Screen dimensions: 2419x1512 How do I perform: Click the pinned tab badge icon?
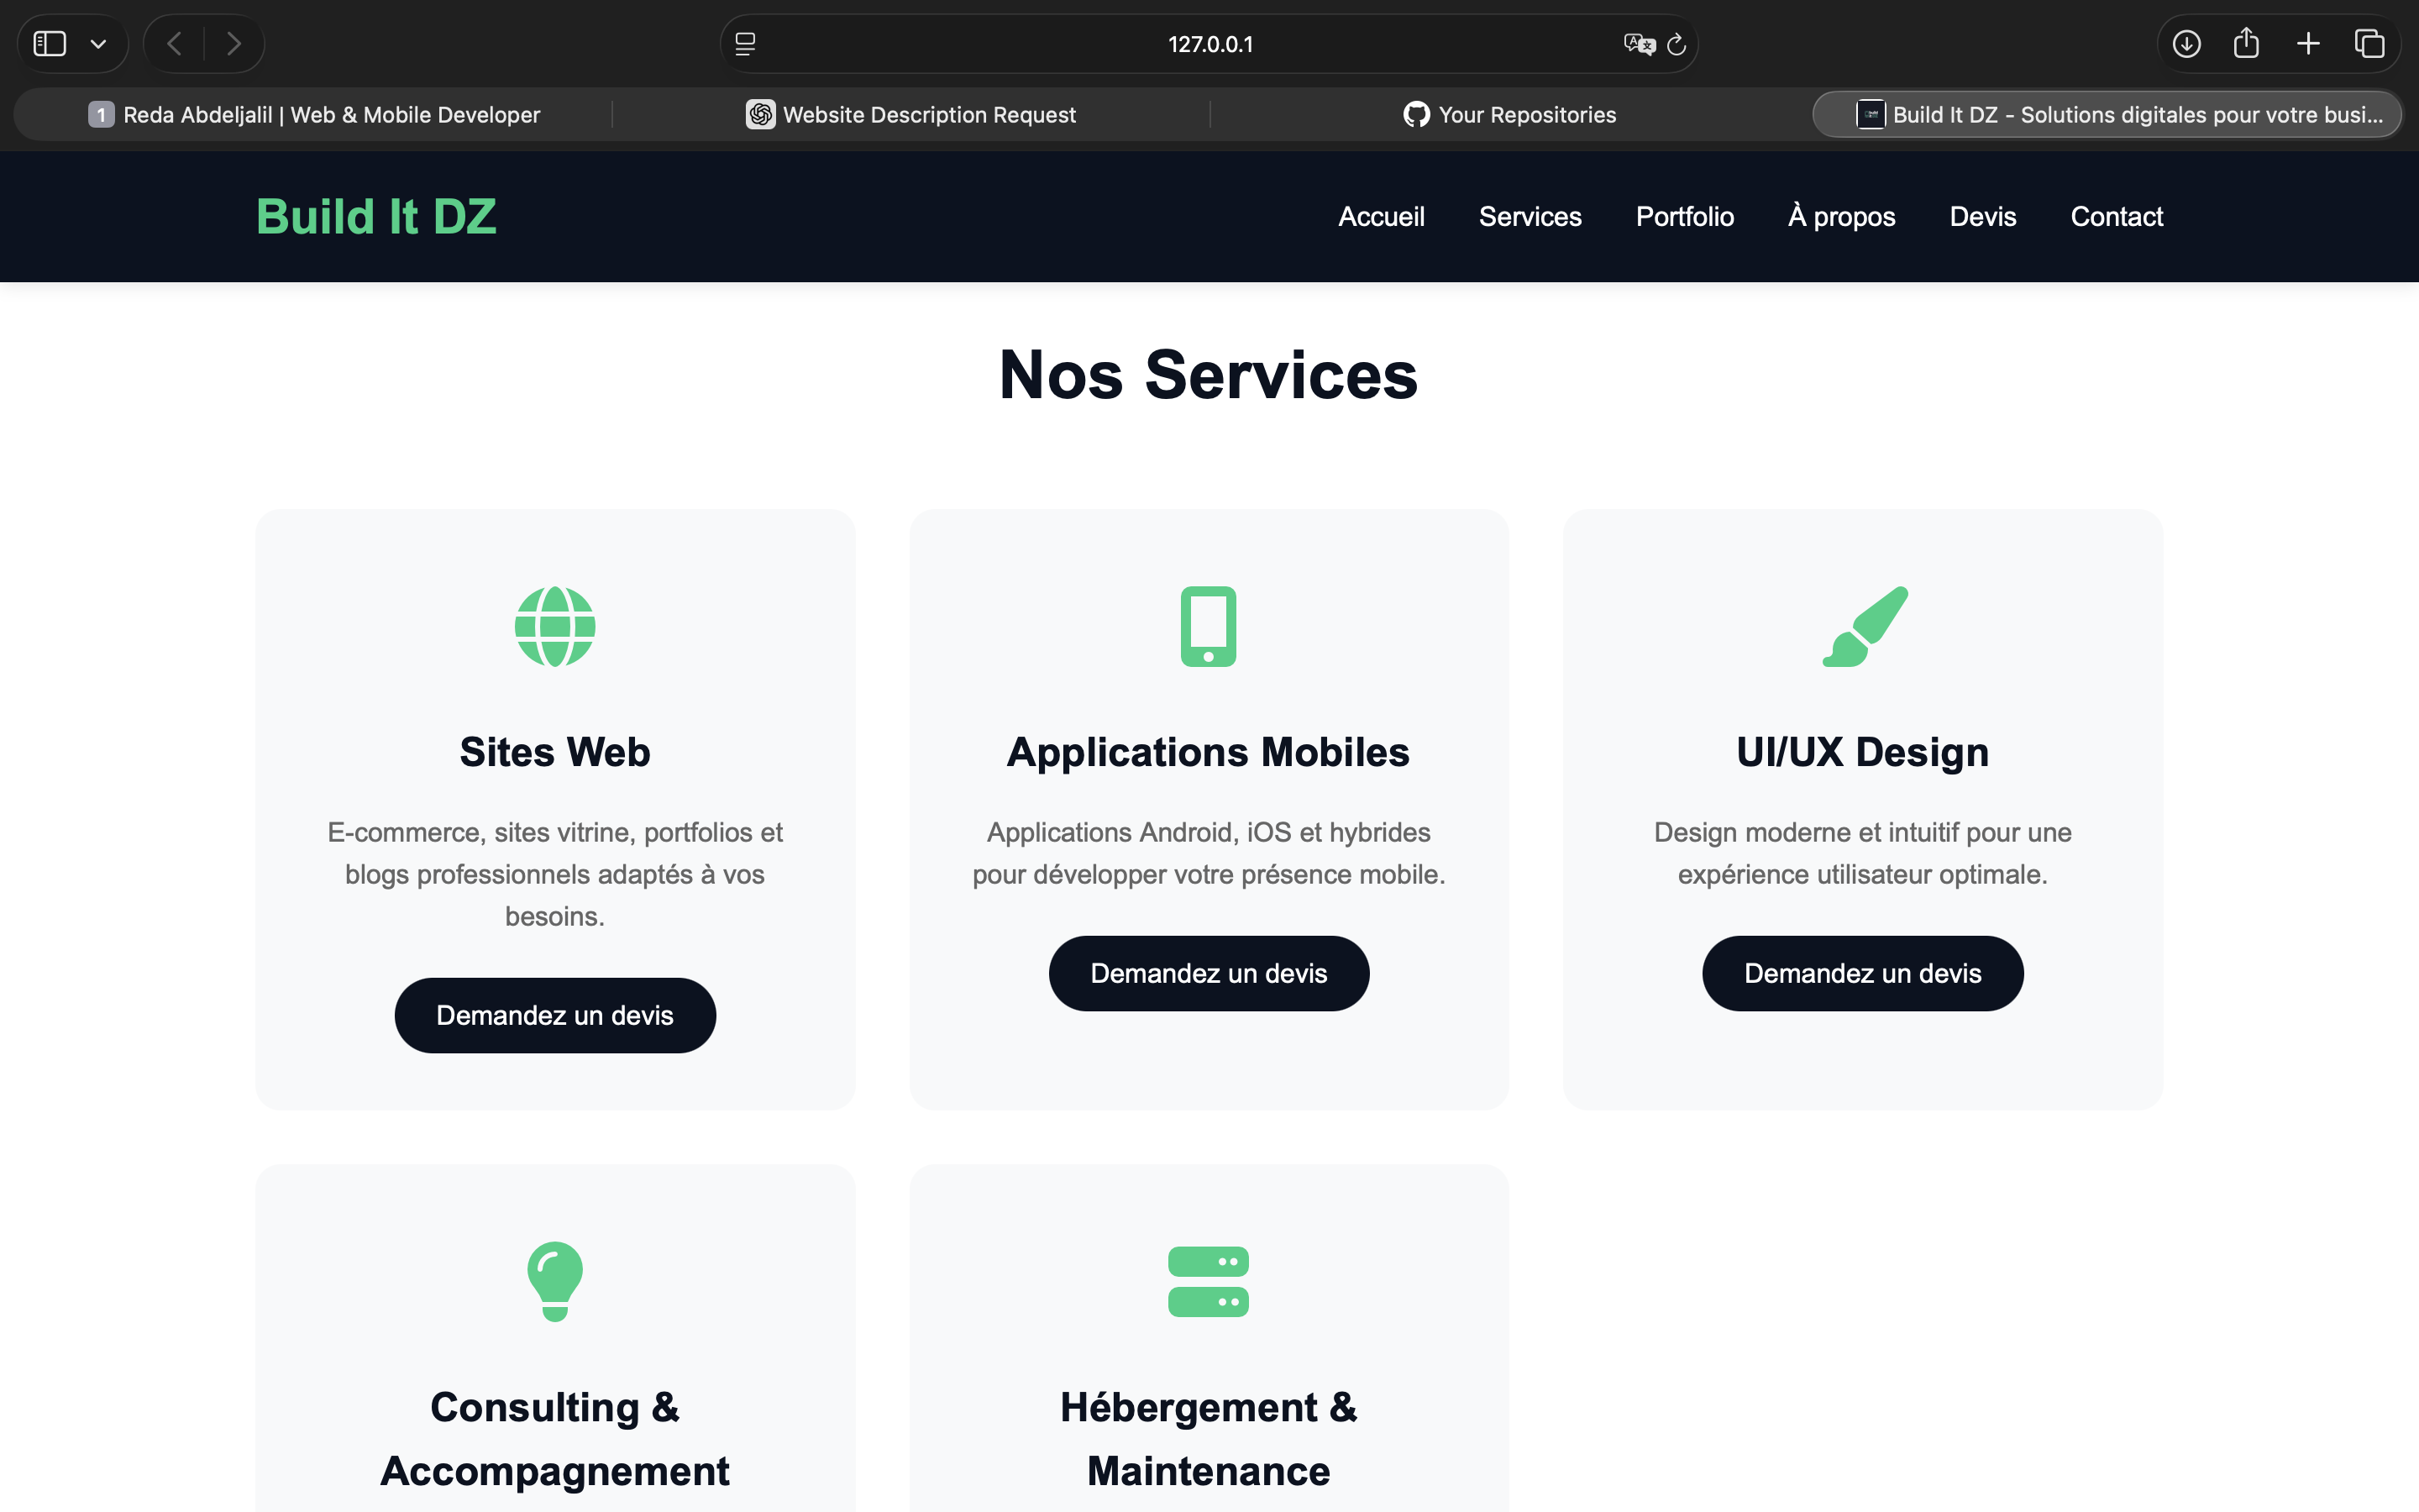101,115
